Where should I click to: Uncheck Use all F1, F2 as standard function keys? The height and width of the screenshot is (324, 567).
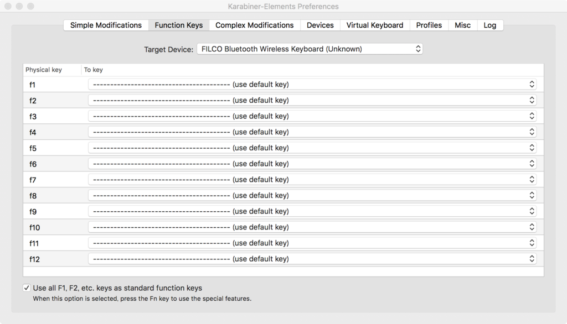(27, 288)
